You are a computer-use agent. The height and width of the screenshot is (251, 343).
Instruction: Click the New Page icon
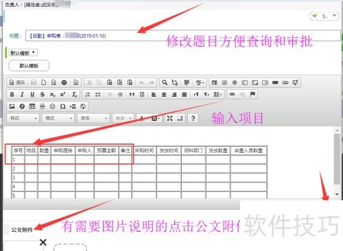pos(43,82)
